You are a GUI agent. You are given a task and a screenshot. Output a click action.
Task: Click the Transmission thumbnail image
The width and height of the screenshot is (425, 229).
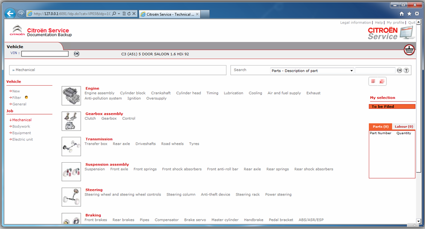[71, 146]
